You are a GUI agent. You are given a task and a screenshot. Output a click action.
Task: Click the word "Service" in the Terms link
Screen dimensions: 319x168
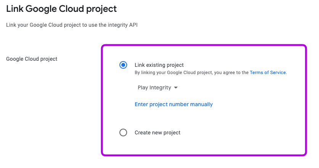278,72
